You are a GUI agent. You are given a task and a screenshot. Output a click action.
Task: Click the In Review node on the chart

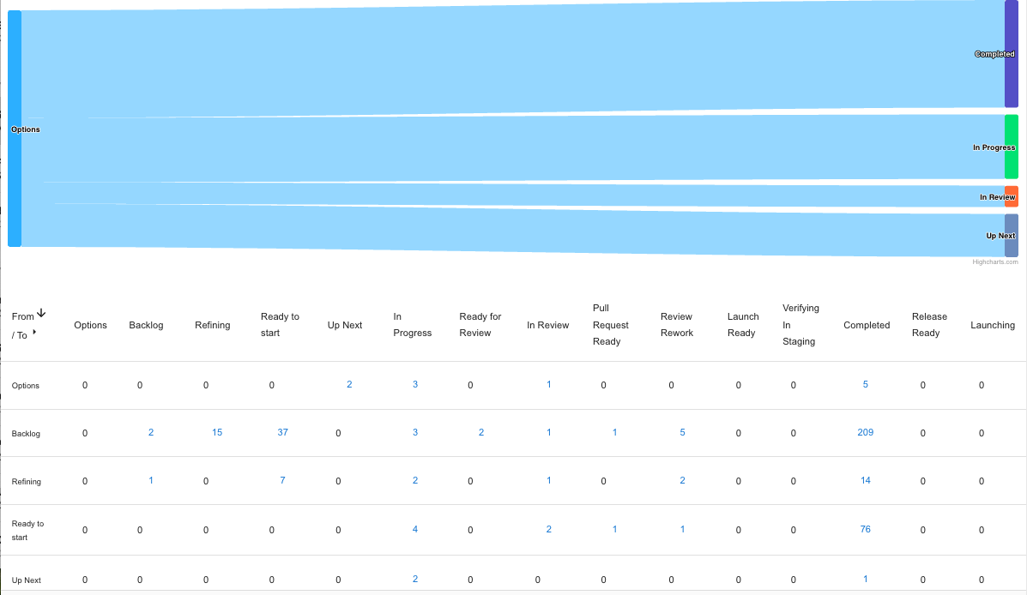[x=1011, y=196]
